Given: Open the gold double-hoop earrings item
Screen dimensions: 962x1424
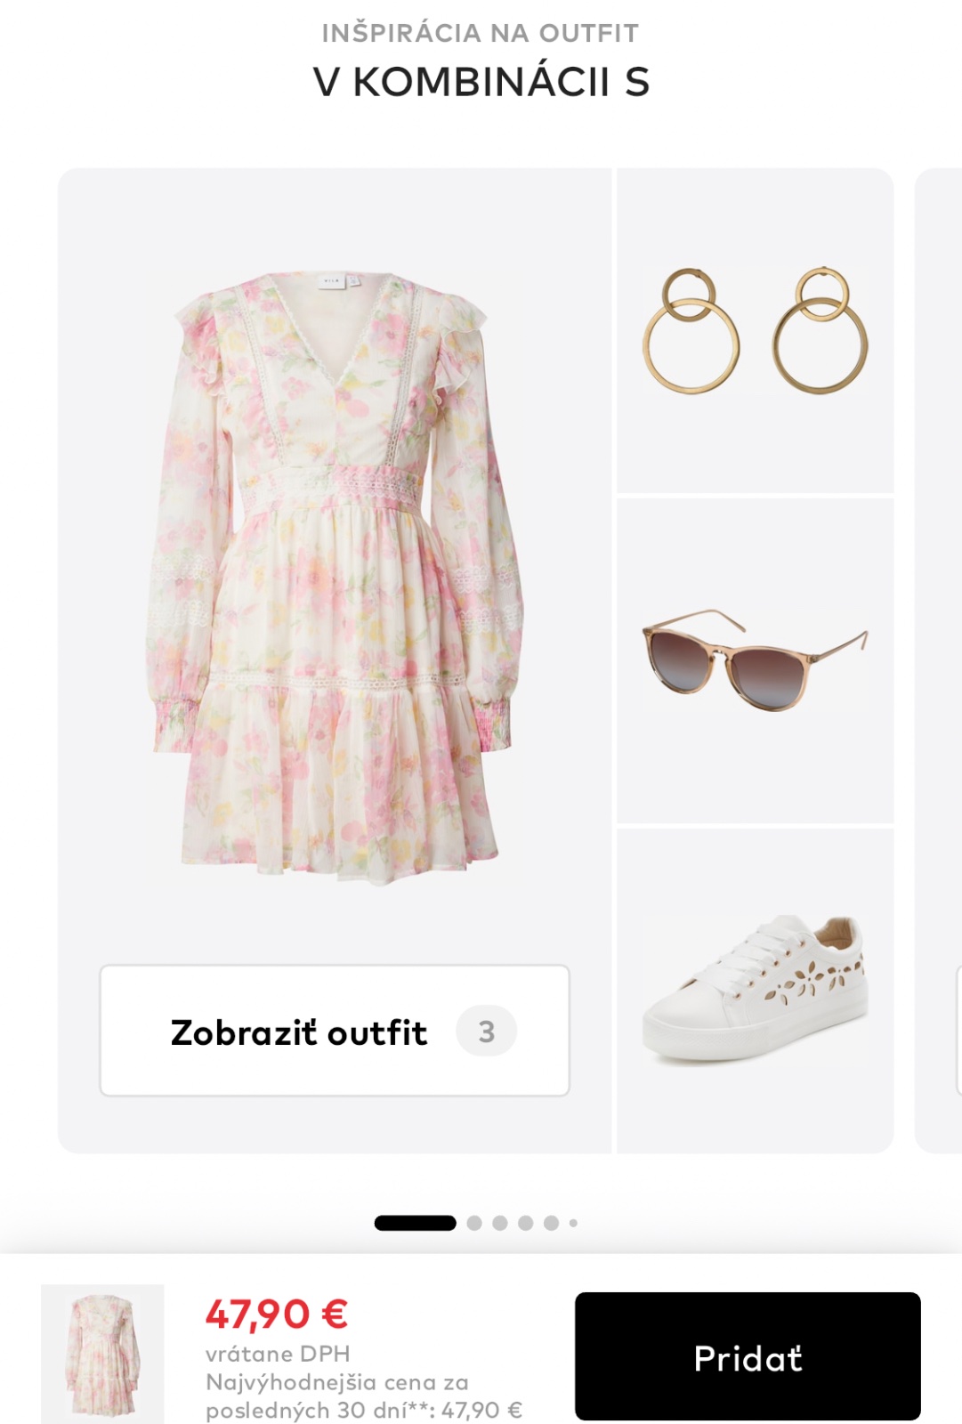Looking at the screenshot, I should coord(756,330).
